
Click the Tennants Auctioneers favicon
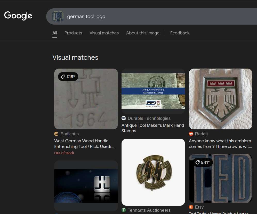point(124,210)
